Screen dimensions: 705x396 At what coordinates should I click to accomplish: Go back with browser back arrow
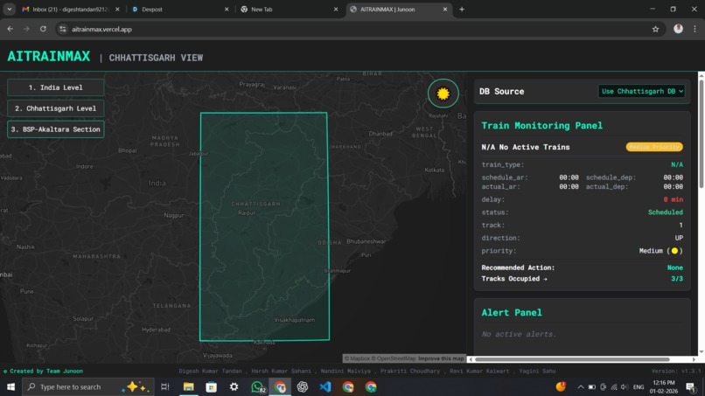(x=10, y=29)
